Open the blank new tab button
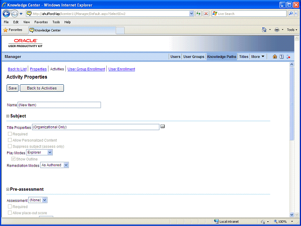 click(x=120, y=30)
